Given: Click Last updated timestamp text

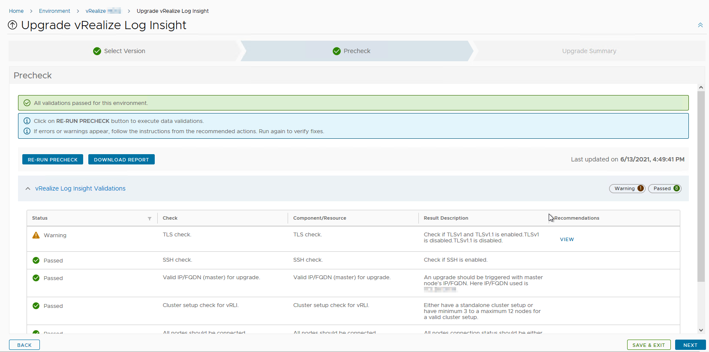Looking at the screenshot, I should click(628, 159).
